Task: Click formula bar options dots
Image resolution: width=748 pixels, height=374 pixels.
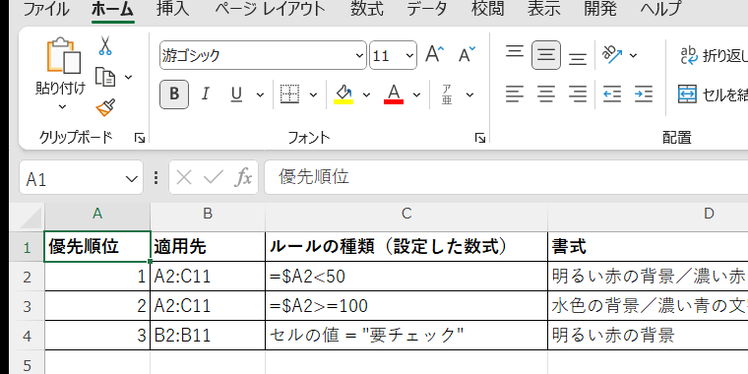Action: [x=156, y=178]
